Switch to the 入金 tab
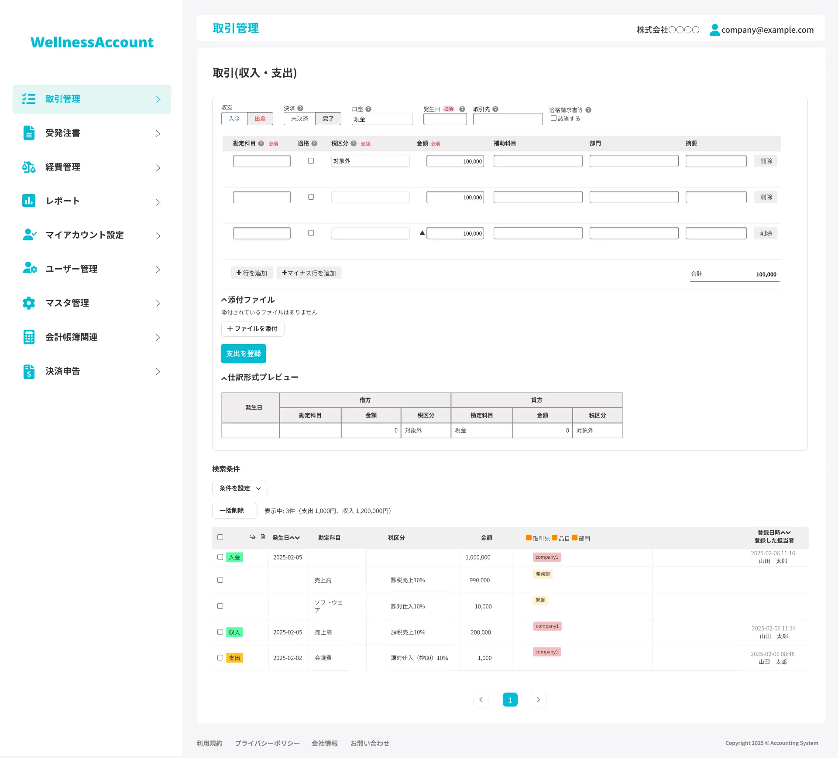This screenshot has width=838, height=758. (234, 119)
